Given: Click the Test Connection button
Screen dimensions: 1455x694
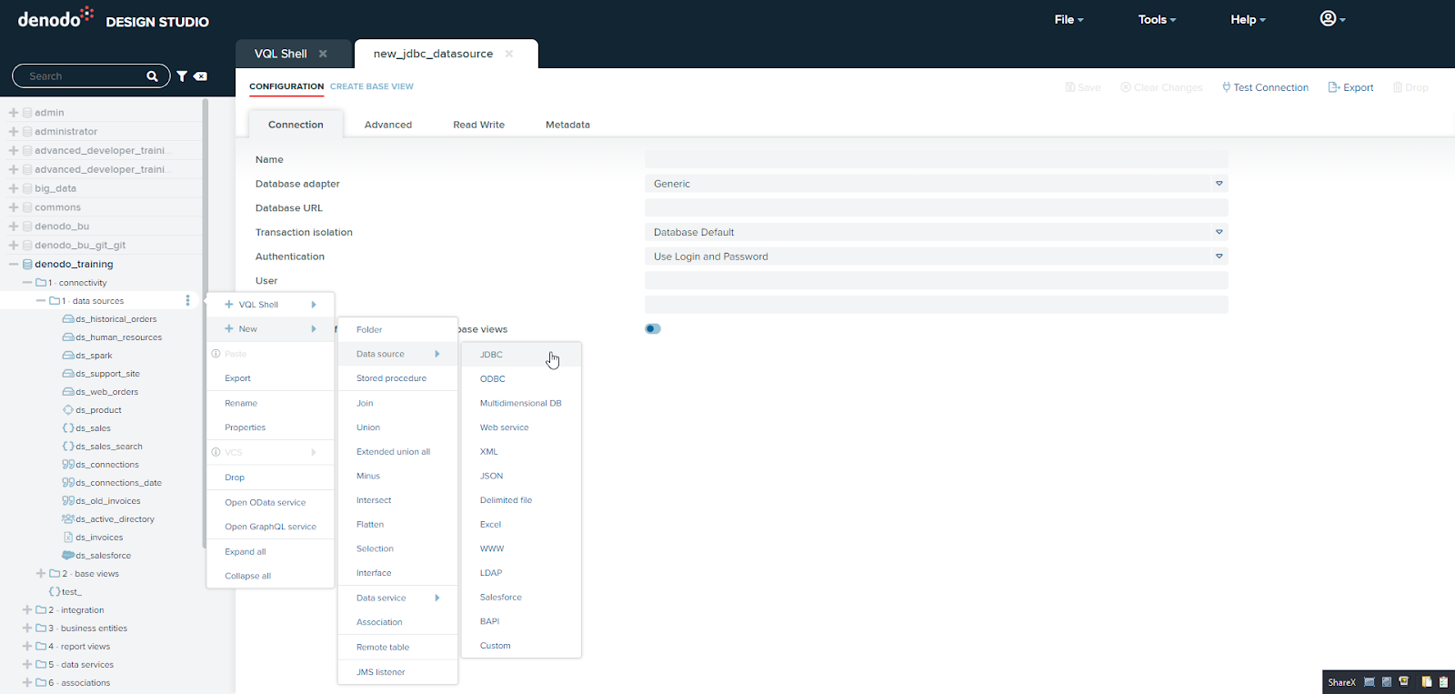Looking at the screenshot, I should pos(1265,87).
